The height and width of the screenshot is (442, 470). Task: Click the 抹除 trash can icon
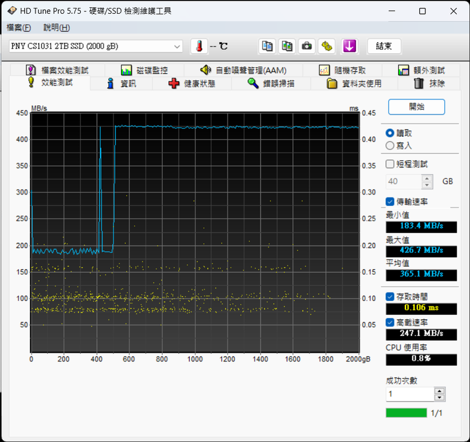(419, 84)
